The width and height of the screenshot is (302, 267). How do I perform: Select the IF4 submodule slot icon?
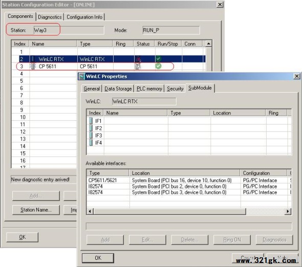(x=91, y=143)
